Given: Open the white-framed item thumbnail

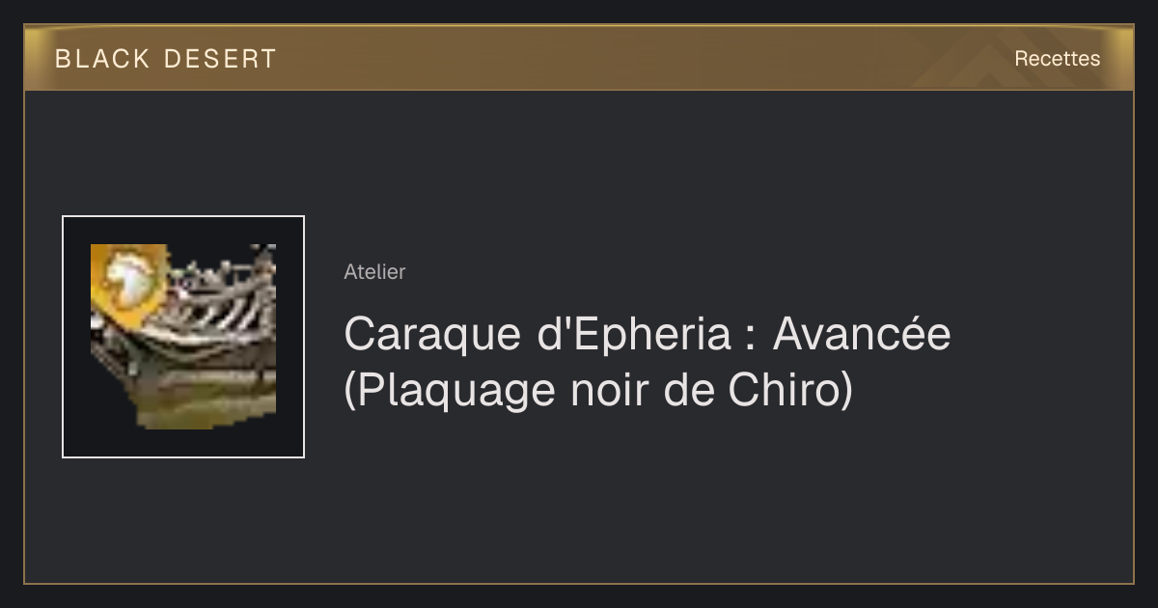Looking at the screenshot, I should 183,336.
